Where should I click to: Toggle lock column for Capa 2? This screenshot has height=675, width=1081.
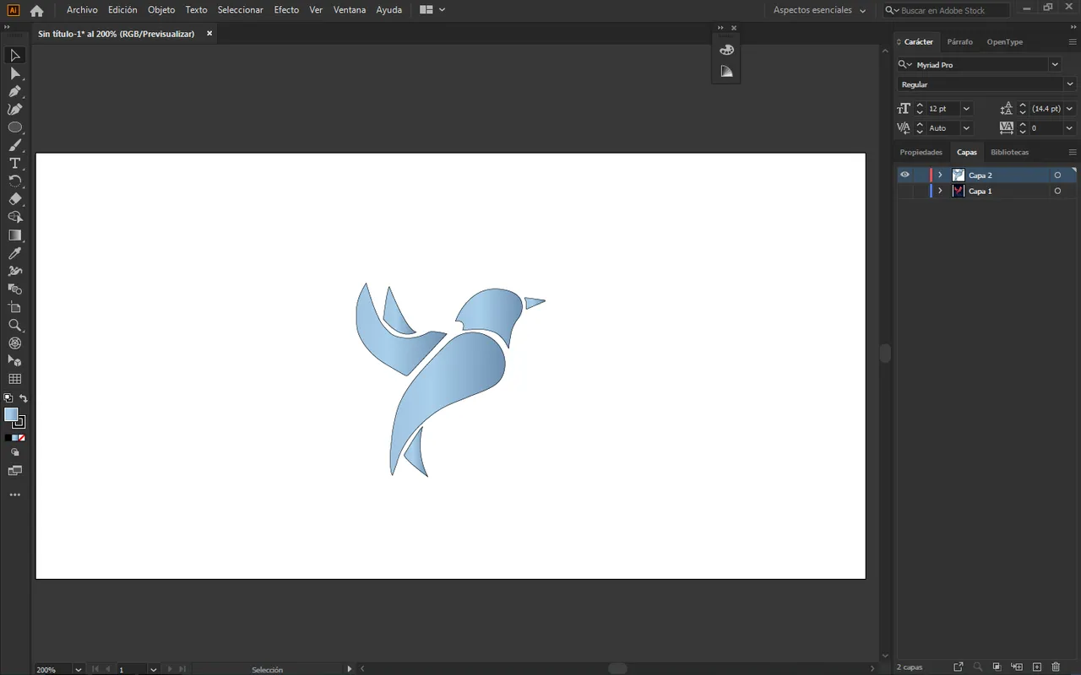[x=920, y=175]
